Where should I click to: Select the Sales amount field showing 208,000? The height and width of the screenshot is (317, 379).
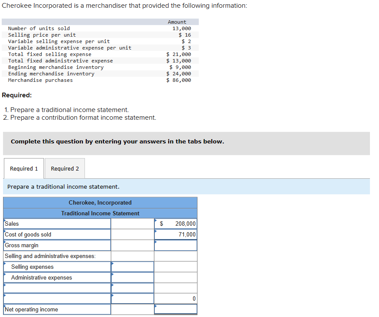pyautogui.click(x=176, y=224)
